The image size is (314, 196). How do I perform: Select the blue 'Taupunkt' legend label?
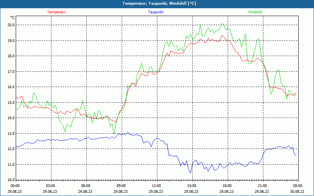pos(155,12)
